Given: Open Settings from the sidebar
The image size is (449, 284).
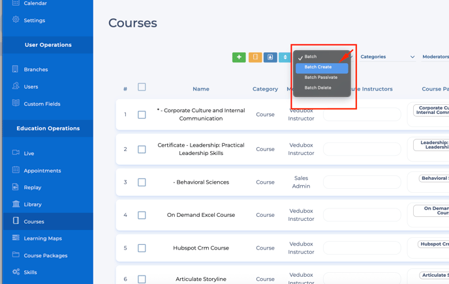Looking at the screenshot, I should pos(34,20).
